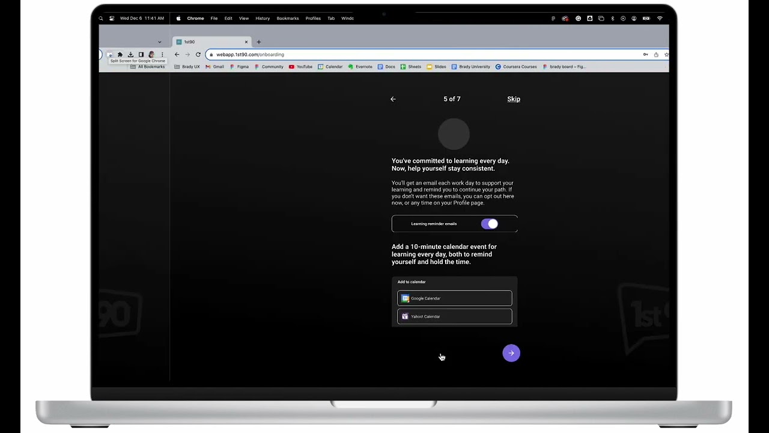Open Coursera Courses bookmark
This screenshot has width=769, height=433.
(516, 67)
